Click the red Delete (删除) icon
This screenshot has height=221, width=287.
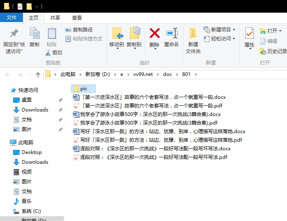(154, 33)
